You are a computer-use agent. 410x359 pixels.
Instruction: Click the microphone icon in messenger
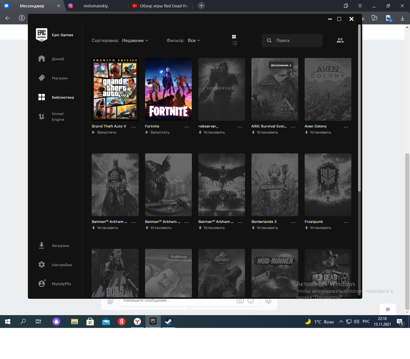[268, 301]
